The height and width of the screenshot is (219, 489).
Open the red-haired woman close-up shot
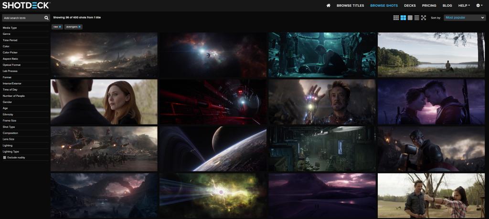point(104,102)
